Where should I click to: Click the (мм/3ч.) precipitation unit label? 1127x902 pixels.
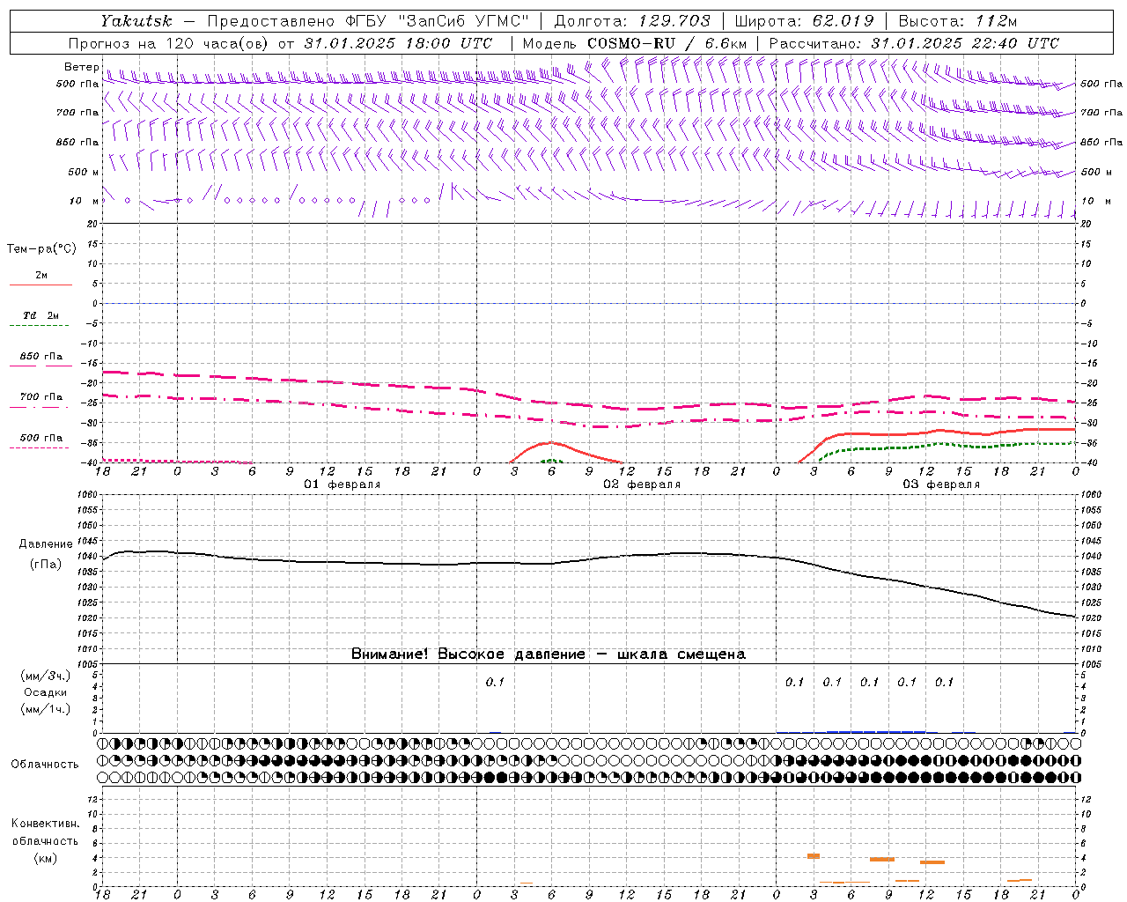pyautogui.click(x=46, y=676)
